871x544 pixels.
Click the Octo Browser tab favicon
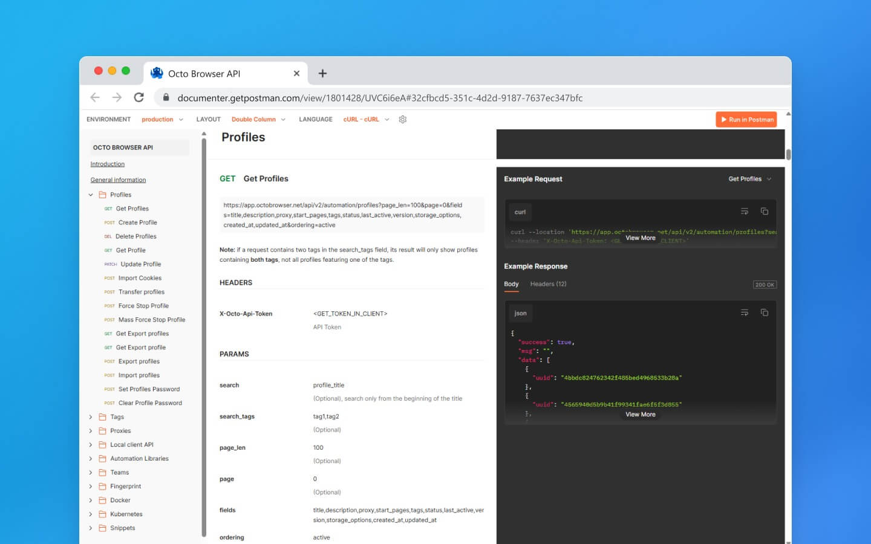(x=157, y=73)
